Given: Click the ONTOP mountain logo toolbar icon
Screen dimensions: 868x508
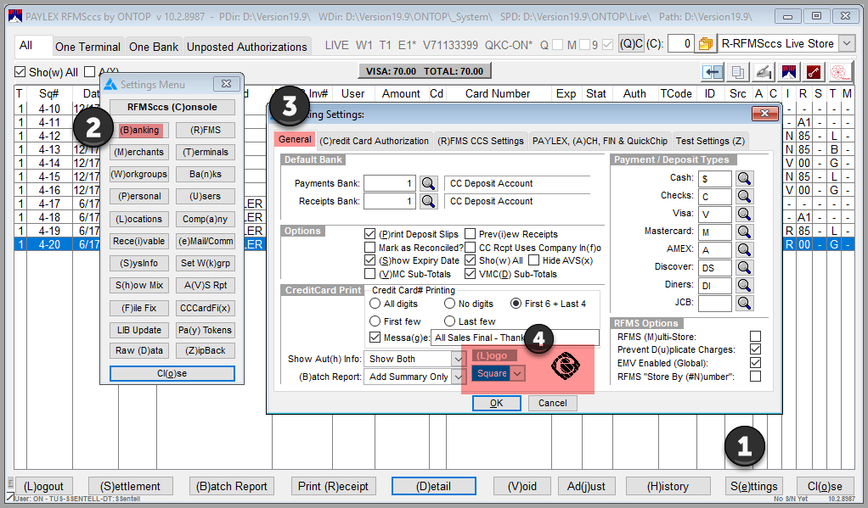Looking at the screenshot, I should (789, 72).
